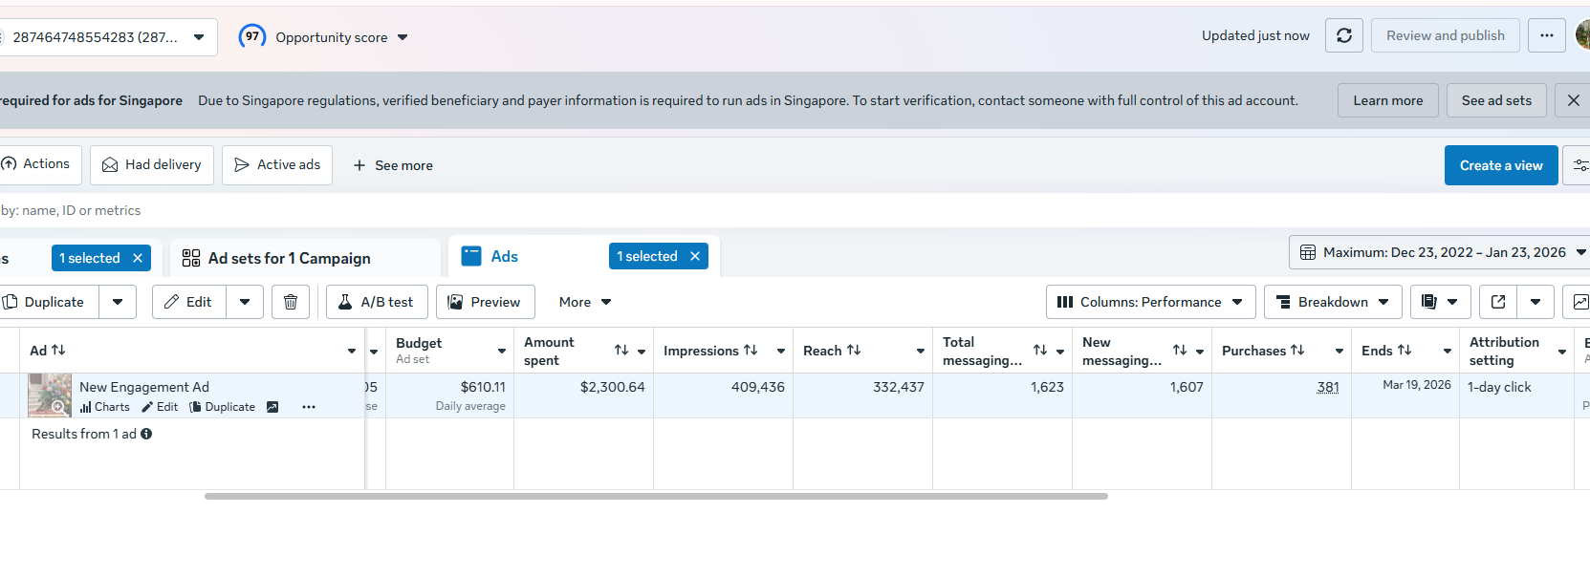Apply the Had delivery filter
Image resolution: width=1590 pixels, height=577 pixels.
(x=152, y=165)
